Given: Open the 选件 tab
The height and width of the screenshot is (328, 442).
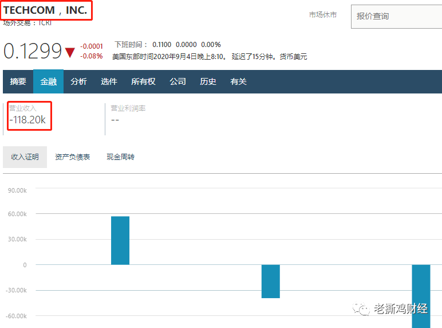Looking at the screenshot, I should click(x=109, y=81).
